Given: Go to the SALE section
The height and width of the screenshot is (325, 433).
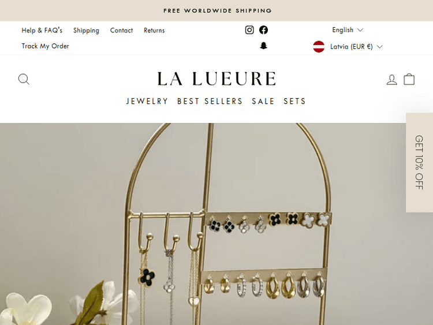Looking at the screenshot, I should click(x=263, y=102).
